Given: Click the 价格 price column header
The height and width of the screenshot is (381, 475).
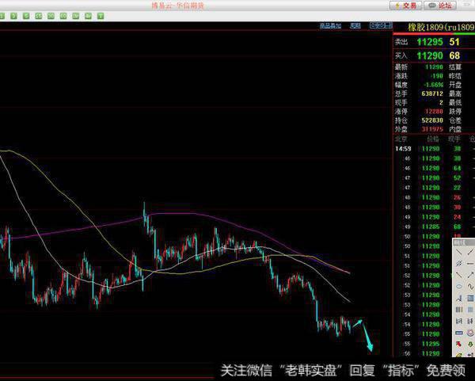Looking at the screenshot, I should [x=429, y=138].
